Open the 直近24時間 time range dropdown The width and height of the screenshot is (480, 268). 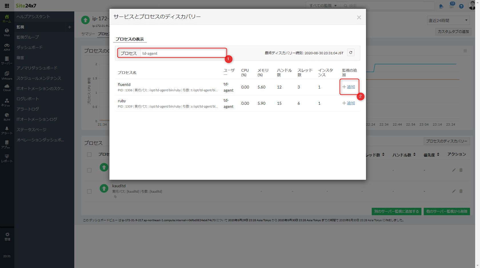click(448, 20)
